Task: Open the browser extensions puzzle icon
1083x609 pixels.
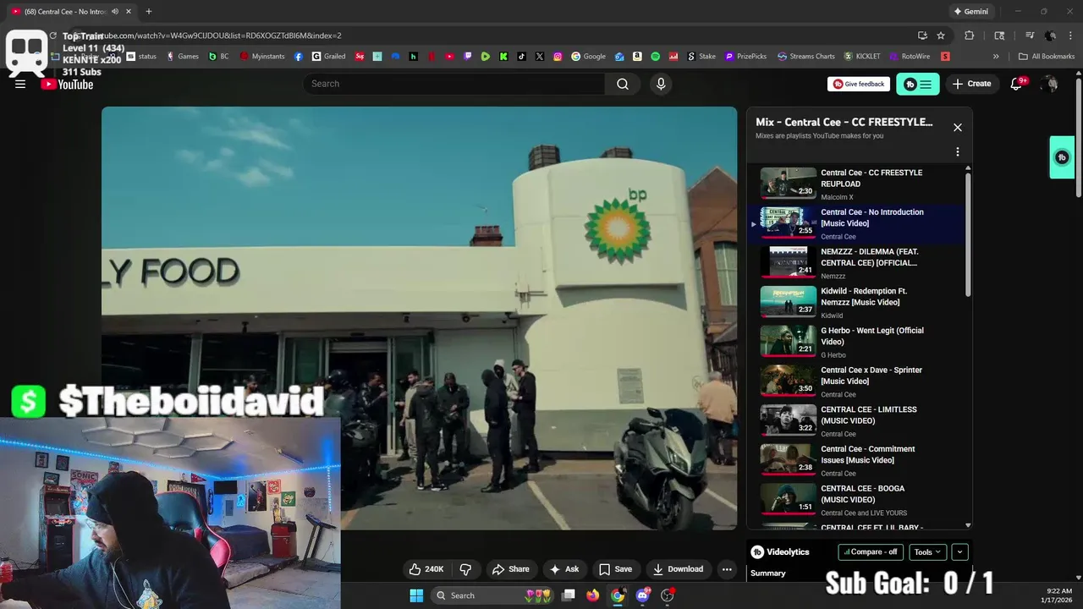Action: tap(970, 36)
